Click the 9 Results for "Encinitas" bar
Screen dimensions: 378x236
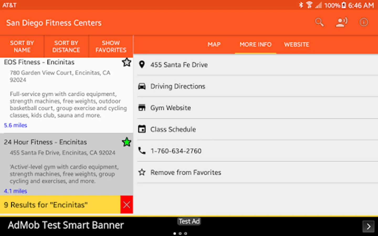60,205
